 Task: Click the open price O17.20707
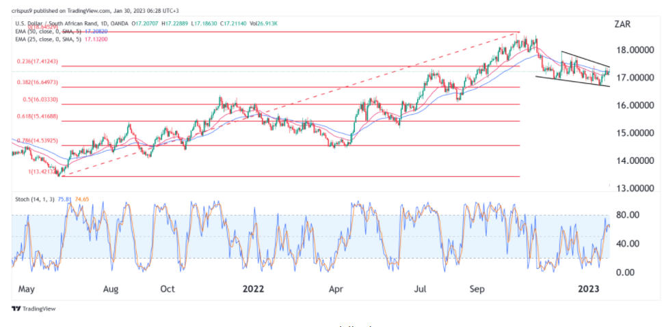pyautogui.click(x=145, y=23)
